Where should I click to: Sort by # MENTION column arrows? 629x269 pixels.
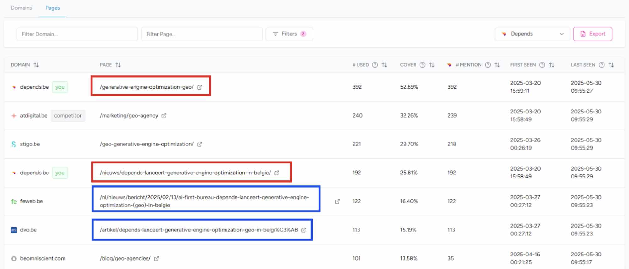[x=497, y=65]
